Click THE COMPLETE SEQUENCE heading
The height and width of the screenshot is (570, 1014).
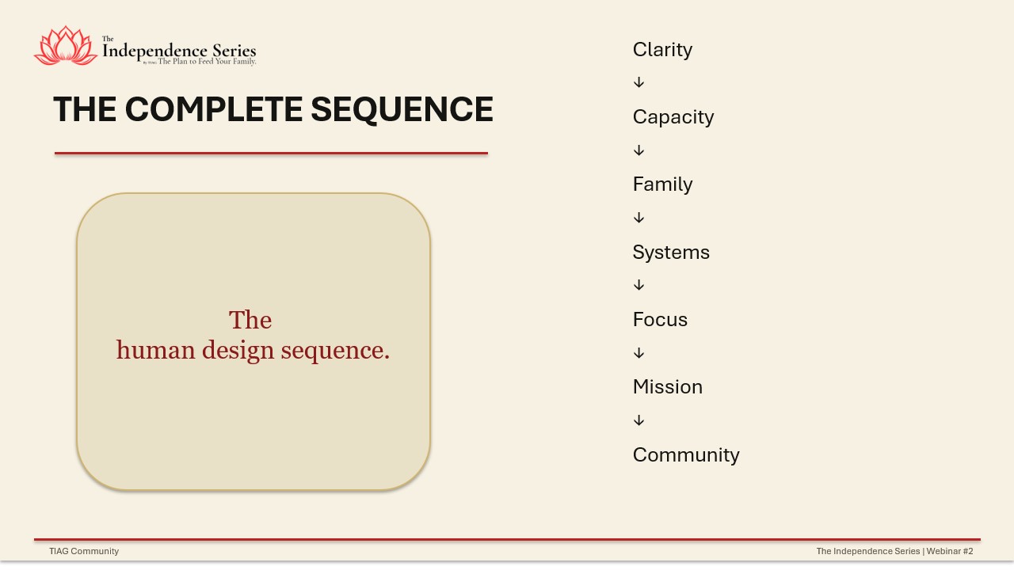pyautogui.click(x=273, y=109)
